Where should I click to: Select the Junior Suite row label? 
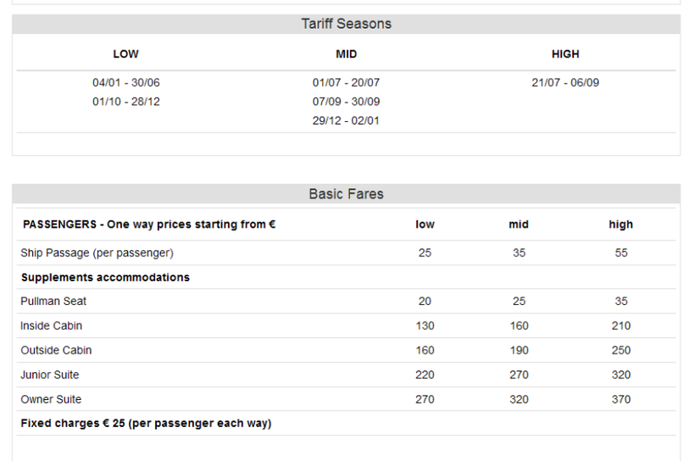50,375
